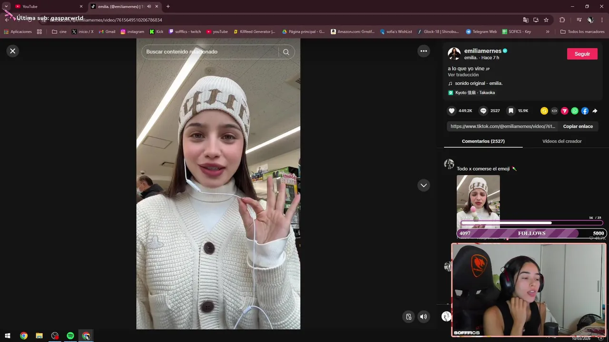Open the 'sofffics - twitch' bookmark
The height and width of the screenshot is (342, 609).
pyautogui.click(x=185, y=32)
